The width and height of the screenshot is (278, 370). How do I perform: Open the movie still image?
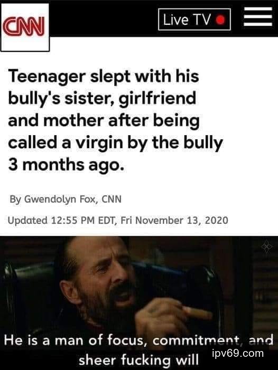[x=139, y=303]
